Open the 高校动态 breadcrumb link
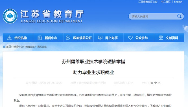Image resolution: width=188 pixels, height=107 pixels. coord(42,47)
